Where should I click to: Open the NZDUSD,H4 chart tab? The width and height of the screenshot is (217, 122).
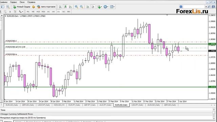(59, 105)
